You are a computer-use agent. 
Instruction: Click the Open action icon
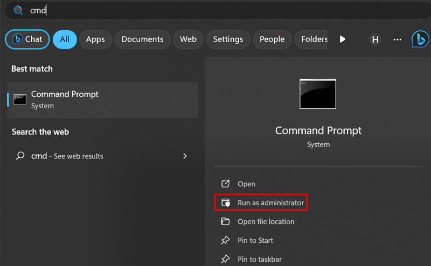[x=225, y=184]
